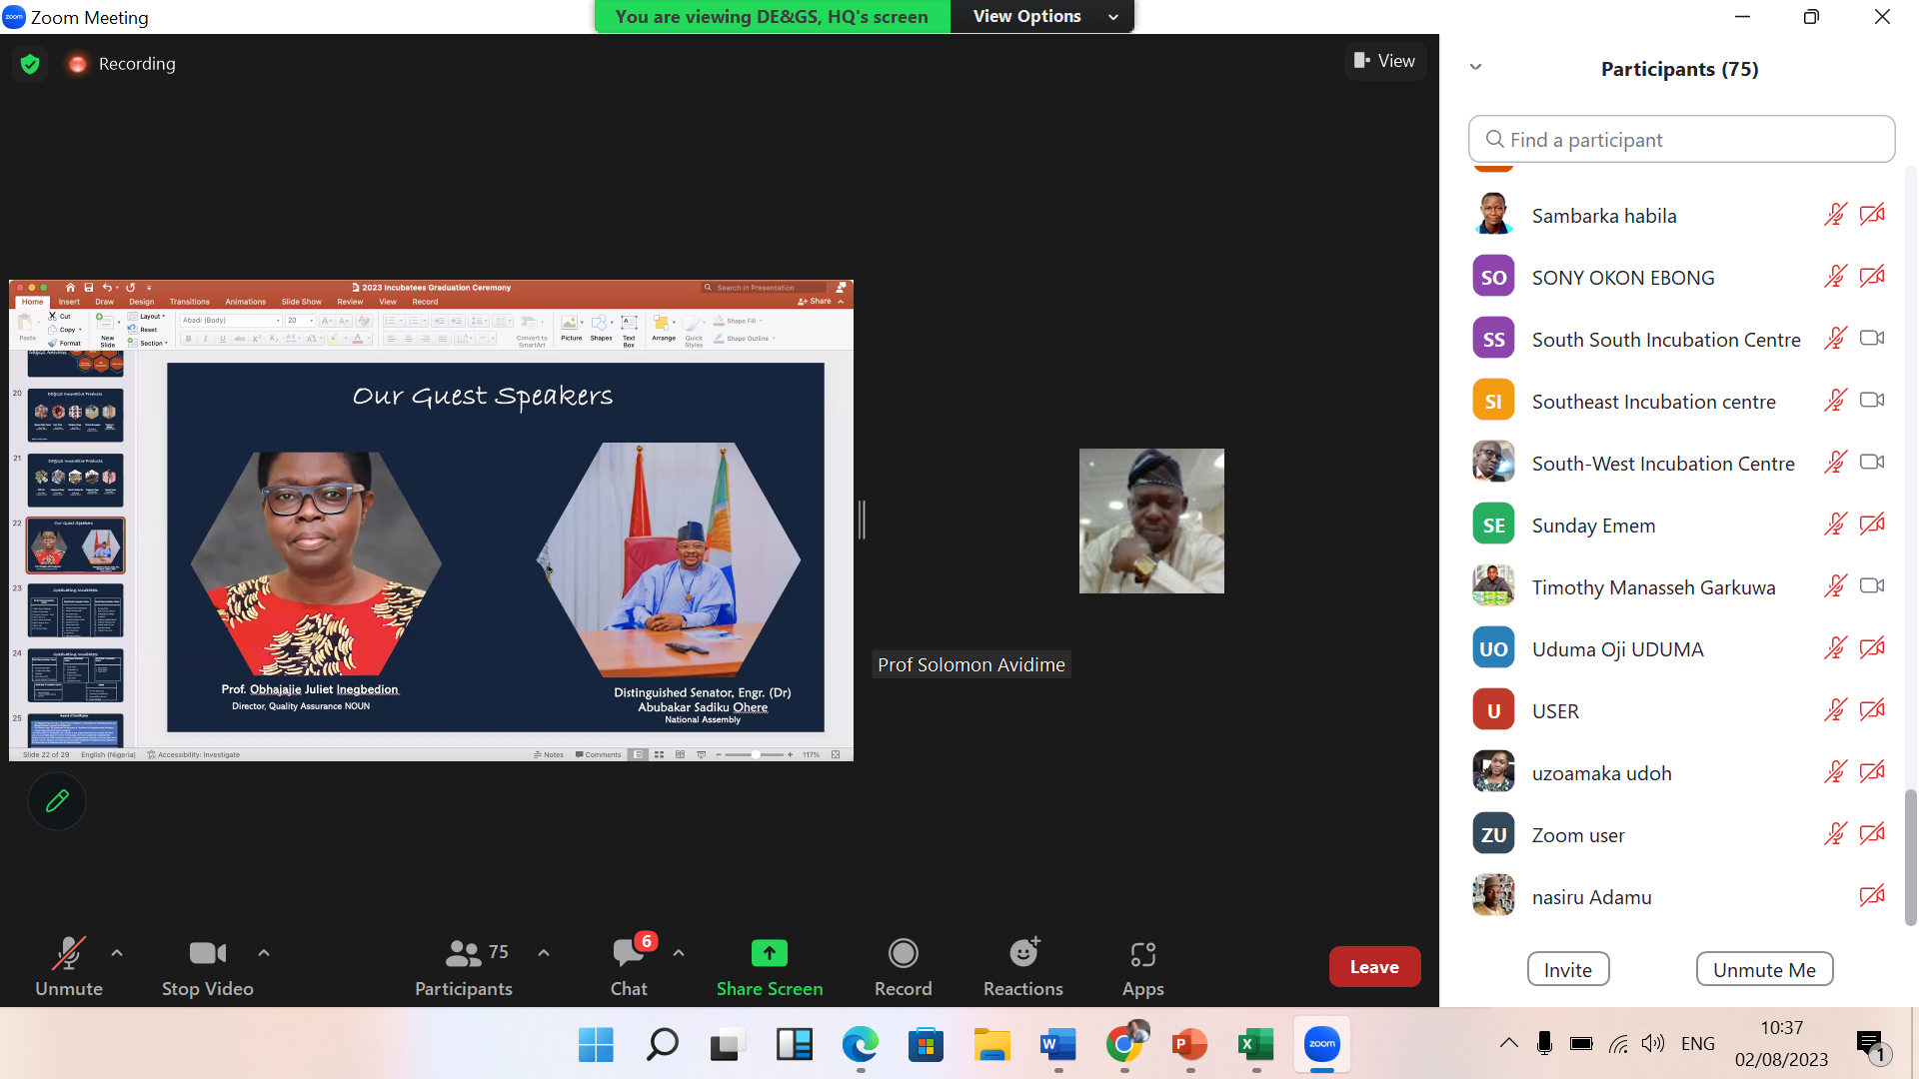This screenshot has height=1079, width=1919.
Task: Expand audio options arrow beside Unmute
Action: pyautogui.click(x=117, y=953)
